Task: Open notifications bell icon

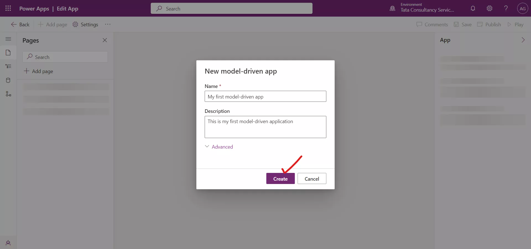Action: pyautogui.click(x=473, y=8)
